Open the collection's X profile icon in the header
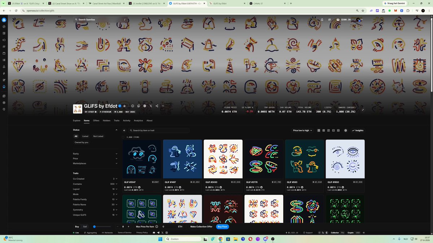Screen dimensions: 433x243 click(x=151, y=106)
